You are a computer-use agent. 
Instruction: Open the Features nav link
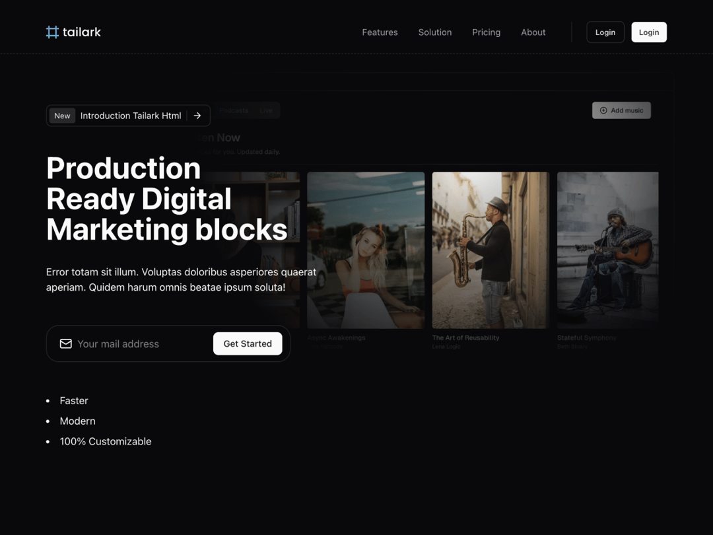tap(380, 32)
